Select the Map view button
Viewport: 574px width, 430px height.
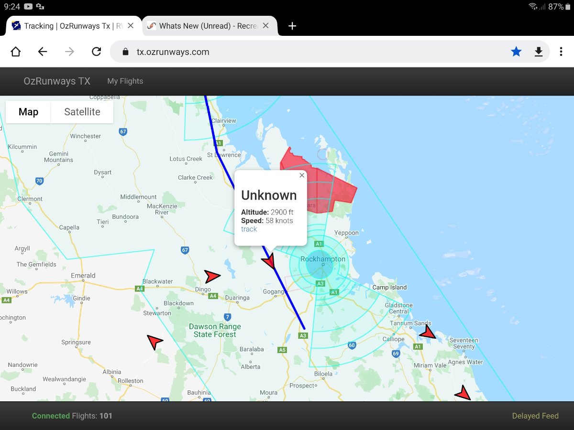(x=28, y=112)
